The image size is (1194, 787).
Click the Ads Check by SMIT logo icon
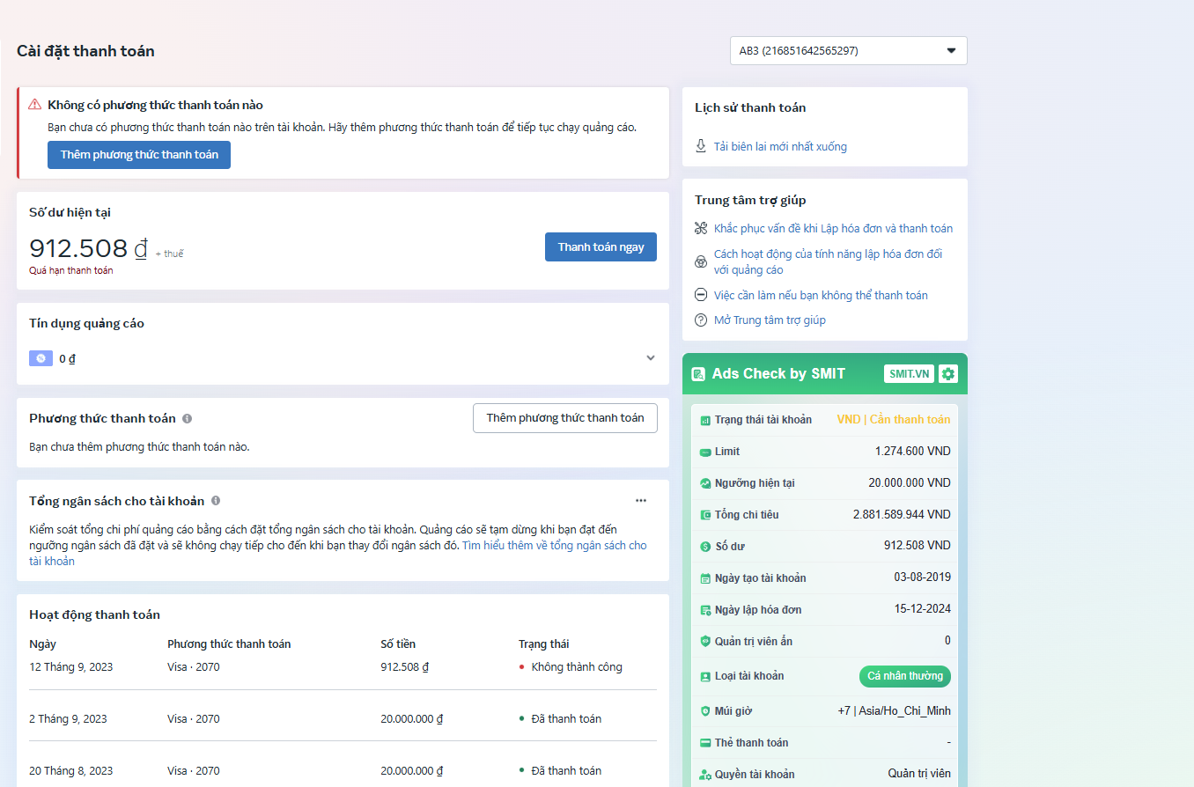click(x=698, y=374)
